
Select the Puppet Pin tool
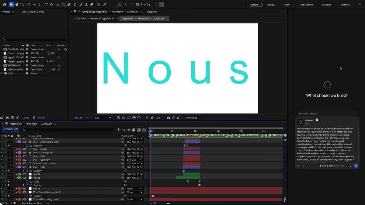click(x=105, y=5)
